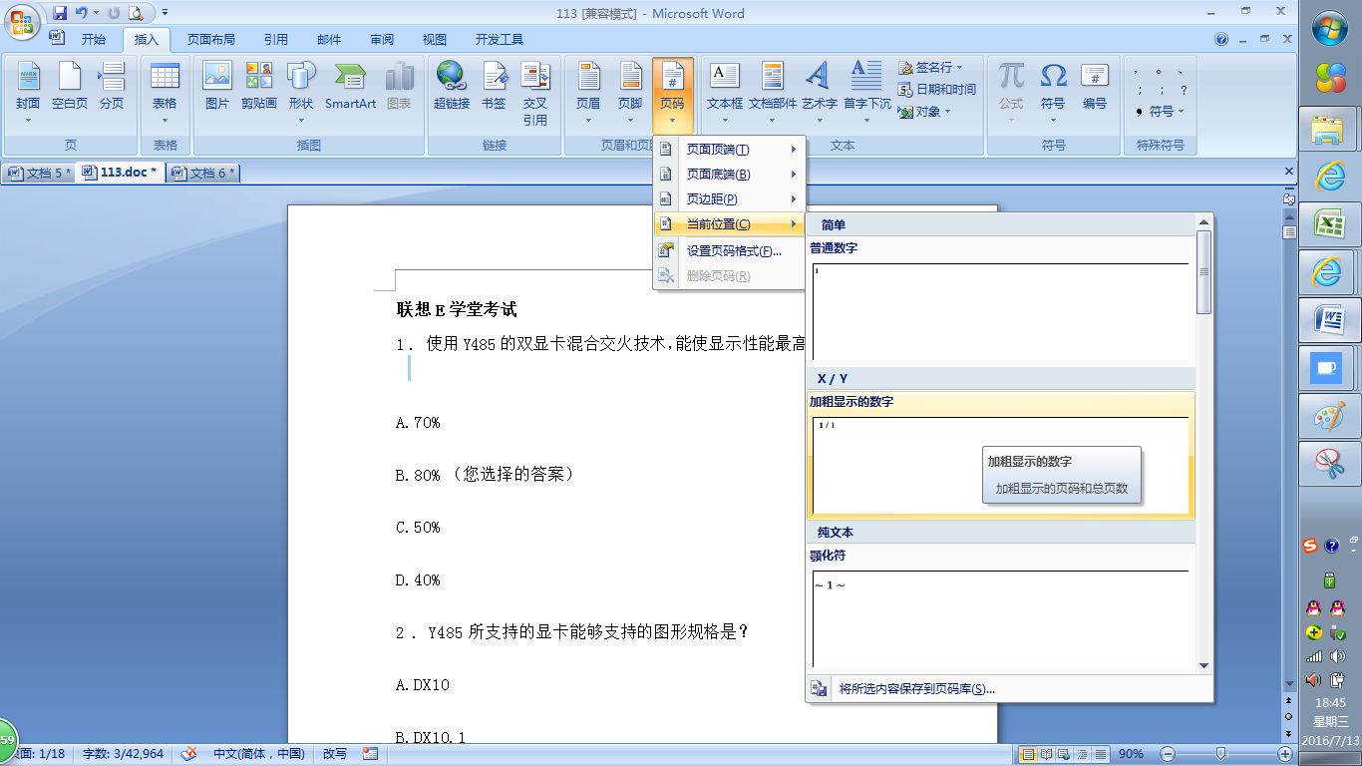Expand Page Margins (页边距) submenu
The height and width of the screenshot is (766, 1362).
click(729, 199)
